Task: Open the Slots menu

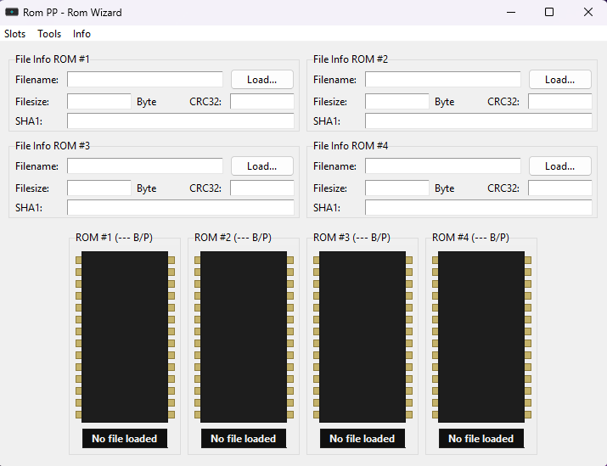Action: pyautogui.click(x=14, y=34)
